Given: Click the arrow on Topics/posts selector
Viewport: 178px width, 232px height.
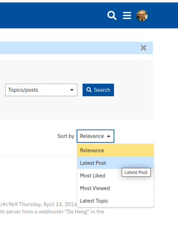Looking at the screenshot, I should [x=72, y=90].
